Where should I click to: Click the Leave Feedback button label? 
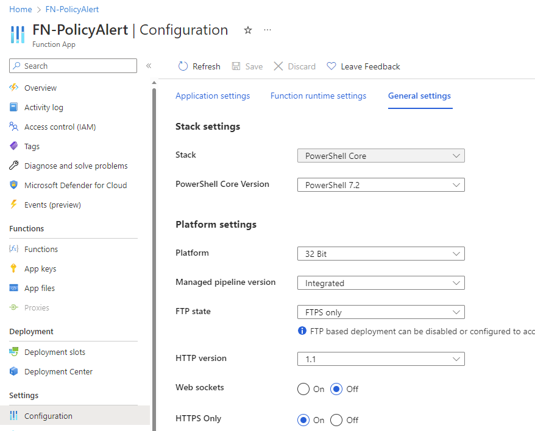(370, 66)
